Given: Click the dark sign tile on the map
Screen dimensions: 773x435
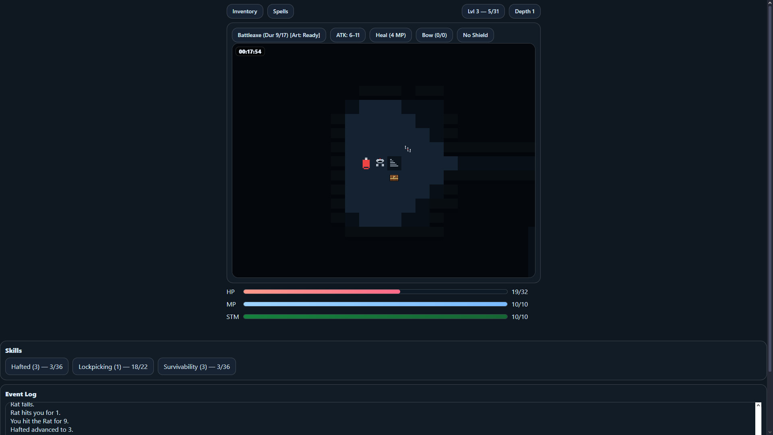Looking at the screenshot, I should [x=394, y=163].
